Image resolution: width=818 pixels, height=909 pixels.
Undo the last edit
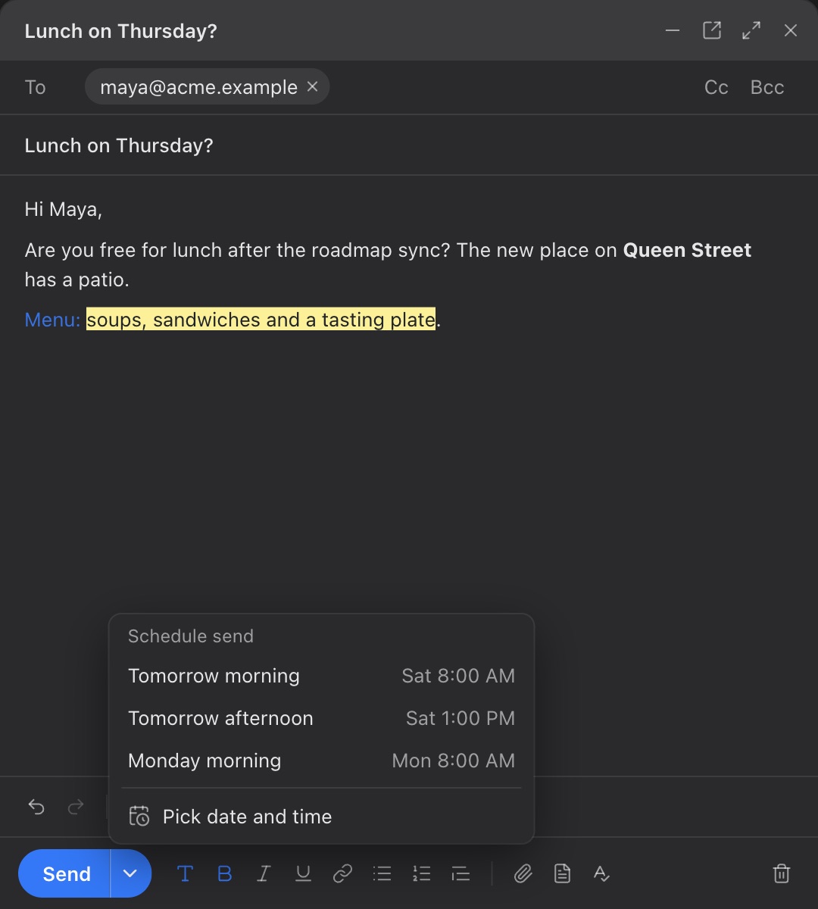[36, 807]
